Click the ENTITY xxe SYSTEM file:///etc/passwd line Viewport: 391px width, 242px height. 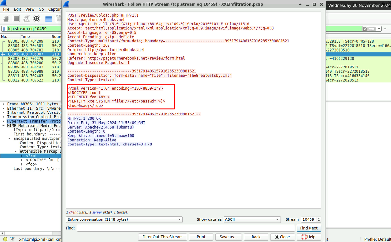click(116, 101)
